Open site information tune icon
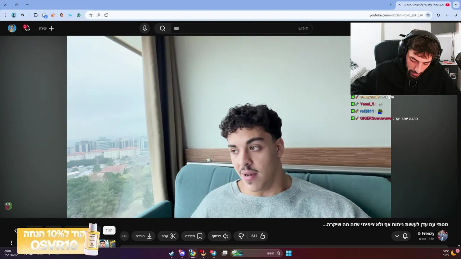 click(x=428, y=15)
